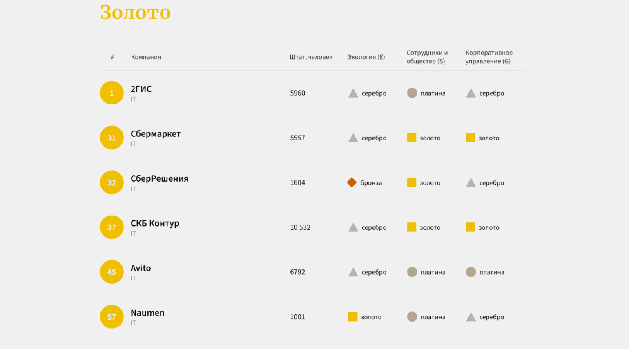Click Naumen ecology gold square icon
The image size is (629, 349).
(352, 317)
